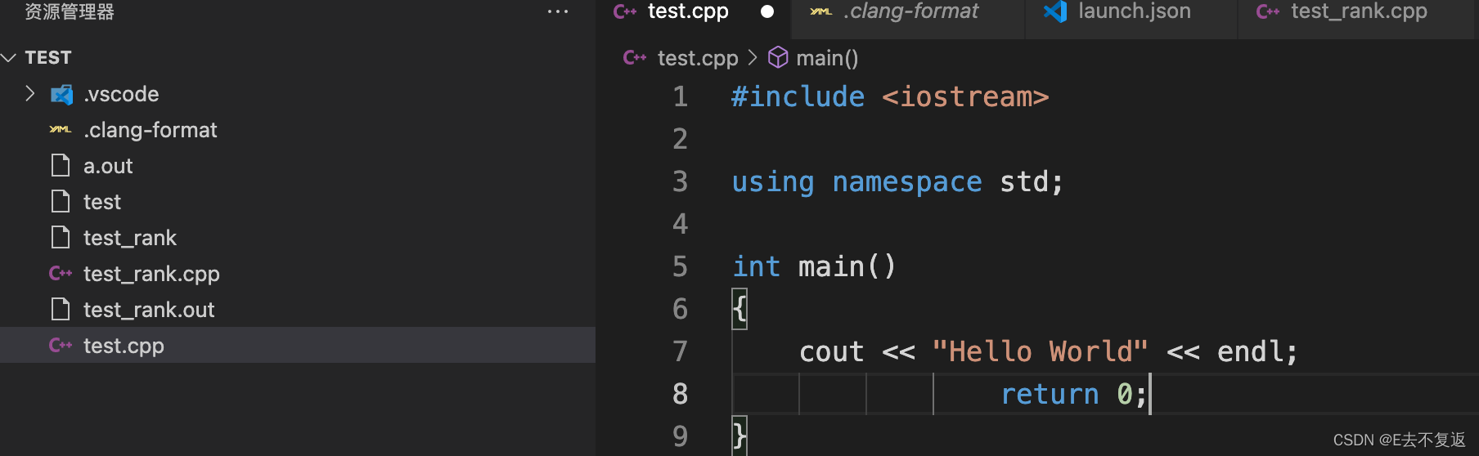Click the test_rank.out file icon
Image resolution: width=1479 pixels, height=456 pixels.
[61, 310]
